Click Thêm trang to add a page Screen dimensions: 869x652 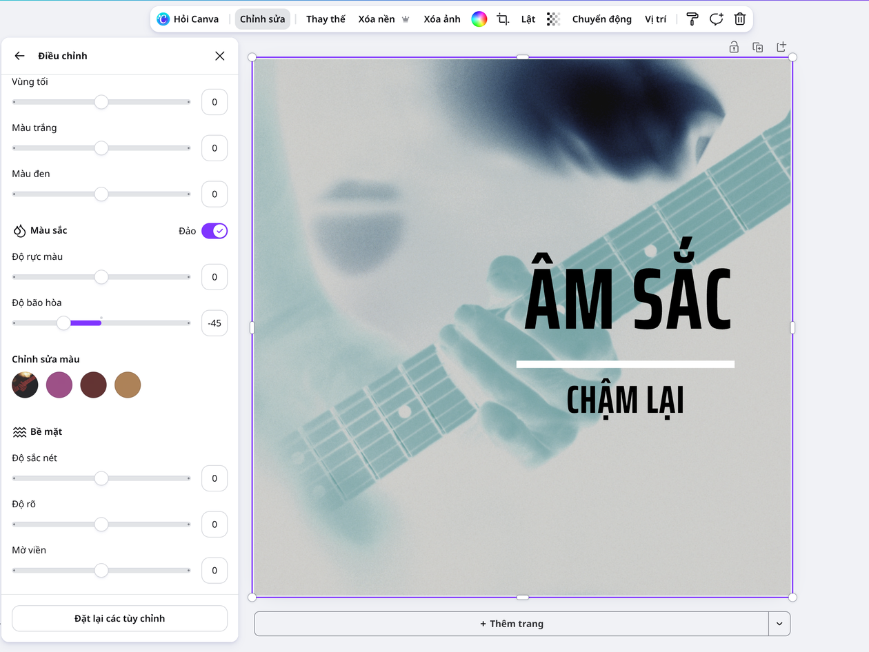511,624
